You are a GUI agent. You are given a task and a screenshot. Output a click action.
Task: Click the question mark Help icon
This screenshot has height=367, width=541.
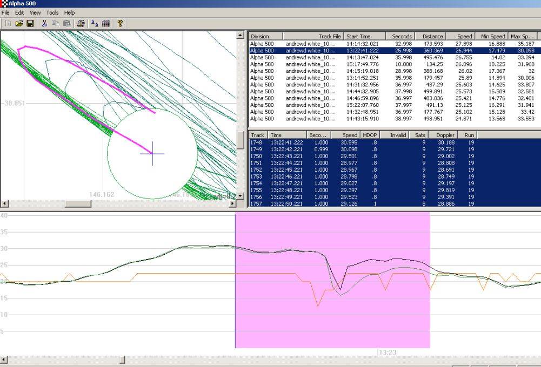click(120, 23)
